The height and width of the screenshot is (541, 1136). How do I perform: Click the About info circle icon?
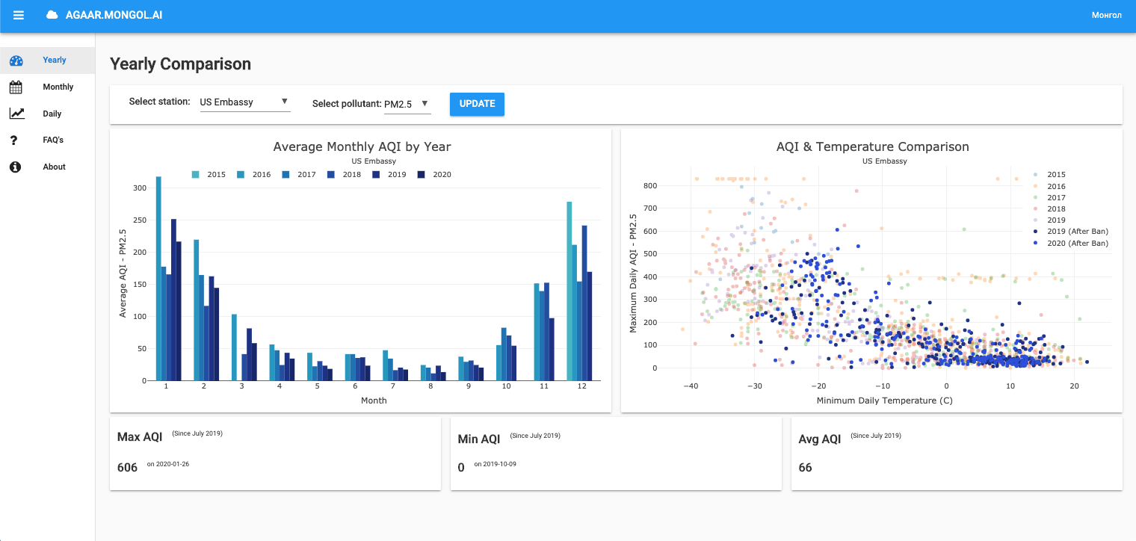point(15,167)
